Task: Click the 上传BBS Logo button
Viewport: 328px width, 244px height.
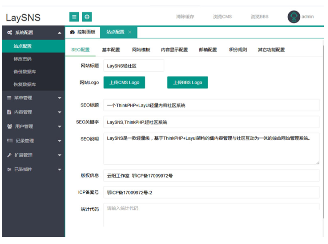Action: tap(187, 83)
